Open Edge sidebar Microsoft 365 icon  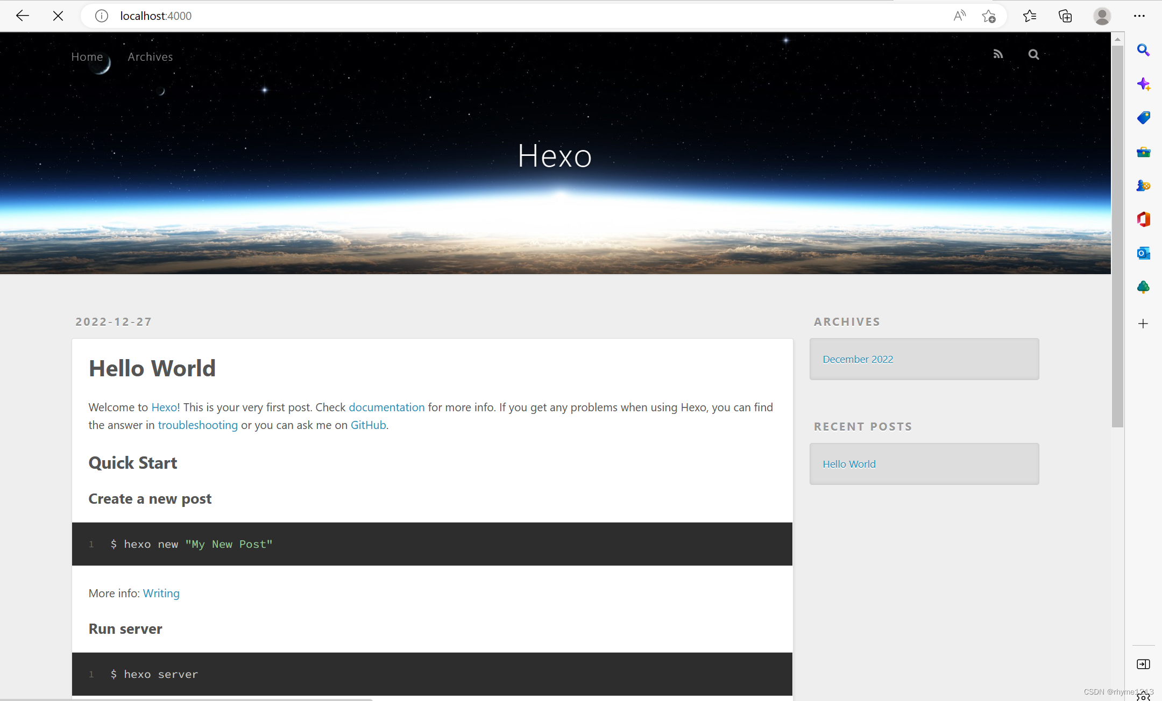coord(1143,219)
